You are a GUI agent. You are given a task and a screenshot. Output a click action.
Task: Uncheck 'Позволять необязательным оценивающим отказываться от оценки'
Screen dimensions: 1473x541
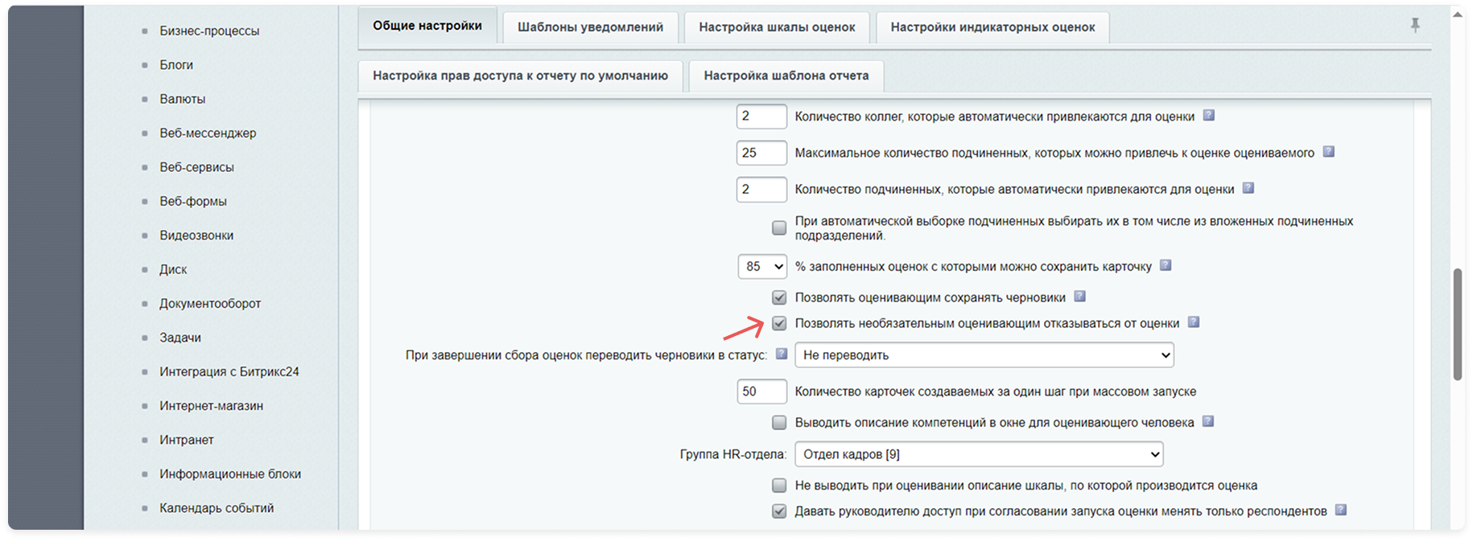pyautogui.click(x=779, y=323)
